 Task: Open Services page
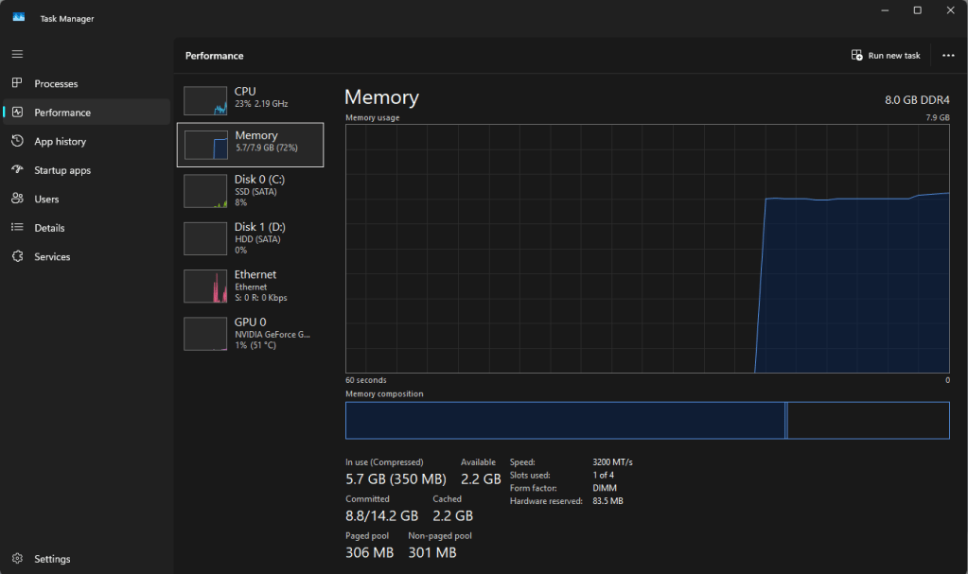[52, 257]
